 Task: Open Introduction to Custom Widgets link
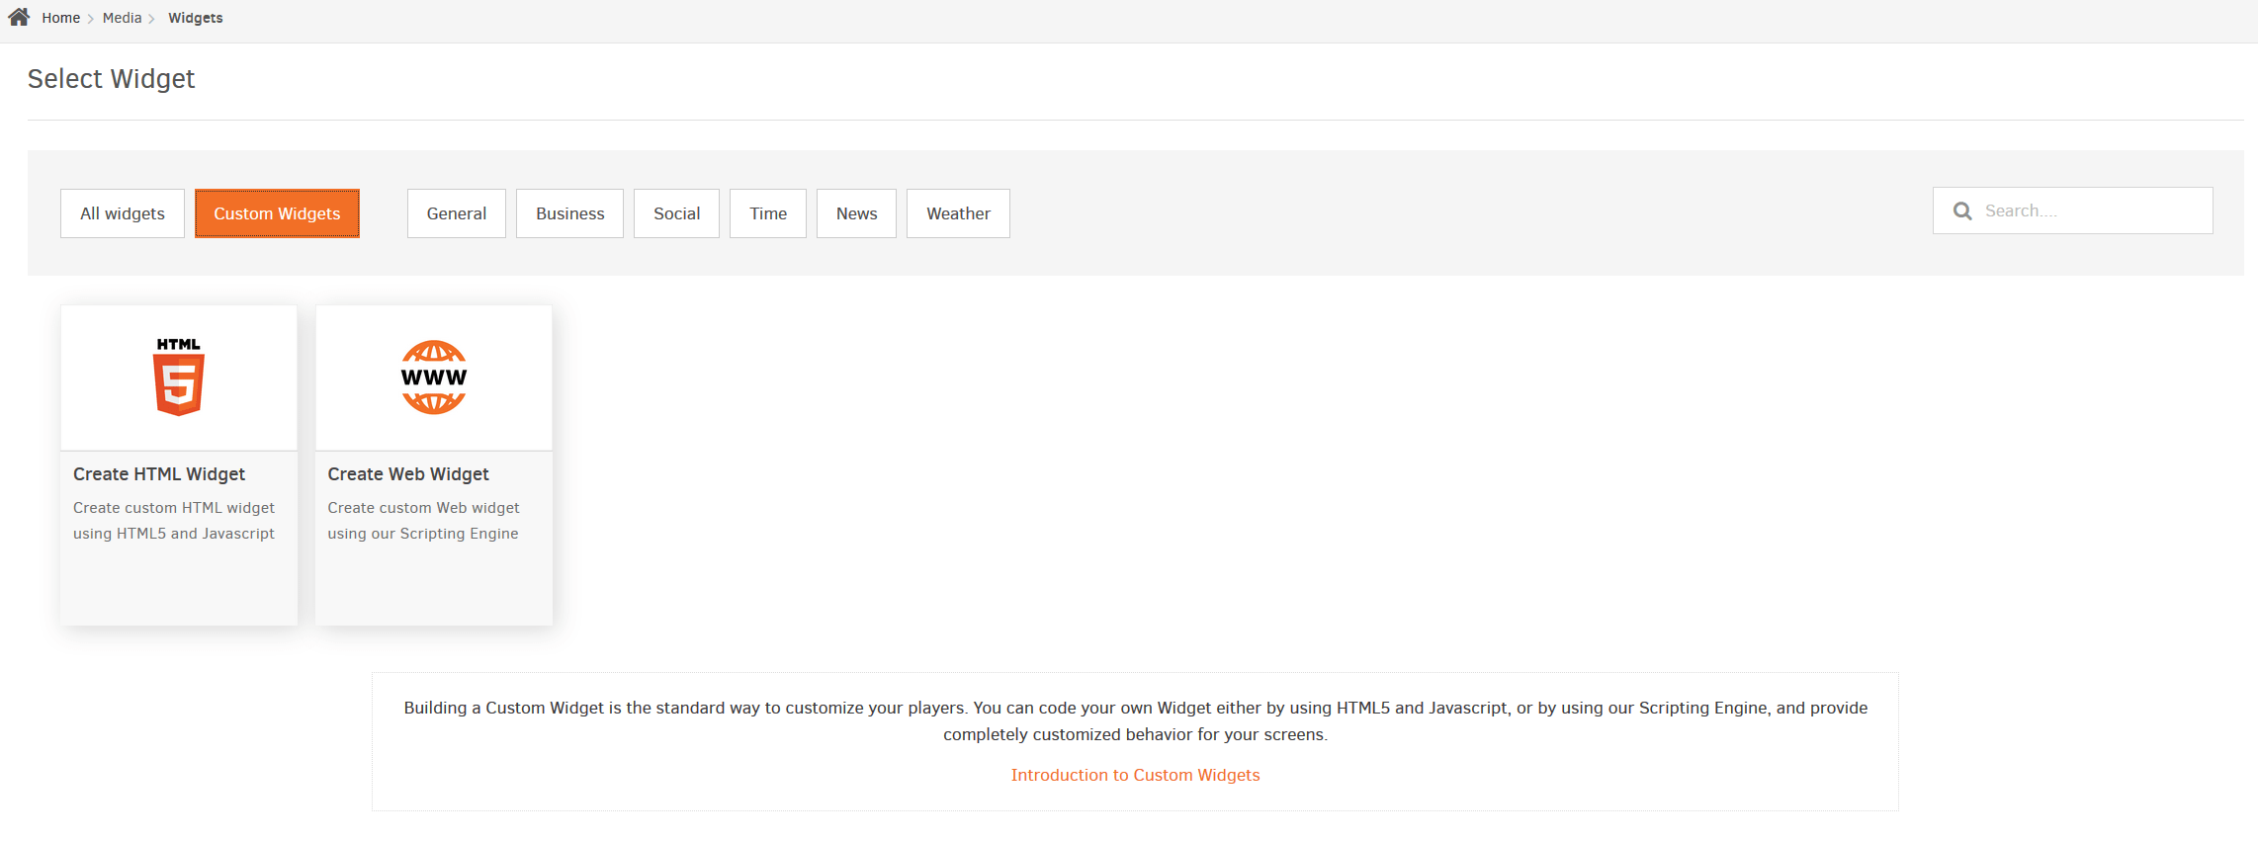coord(1135,775)
